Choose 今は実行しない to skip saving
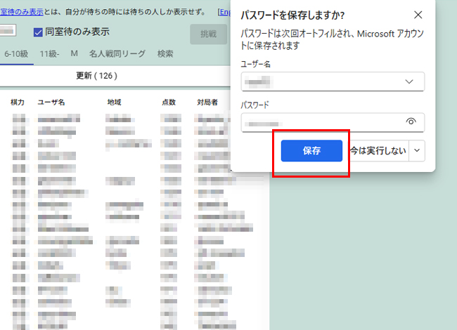Viewport: 457px width, 330px height. tap(378, 150)
